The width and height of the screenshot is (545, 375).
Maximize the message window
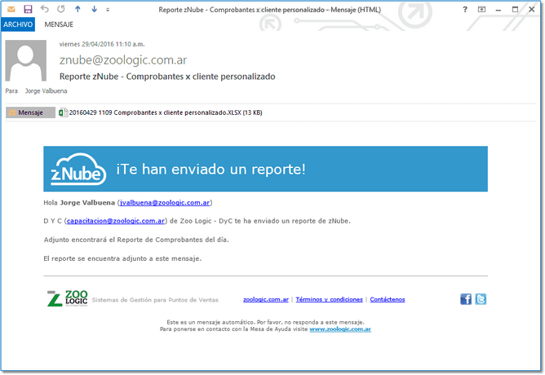point(515,10)
